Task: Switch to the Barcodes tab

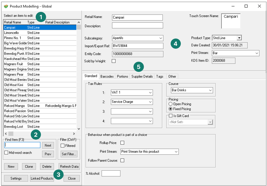Action: click(107, 76)
